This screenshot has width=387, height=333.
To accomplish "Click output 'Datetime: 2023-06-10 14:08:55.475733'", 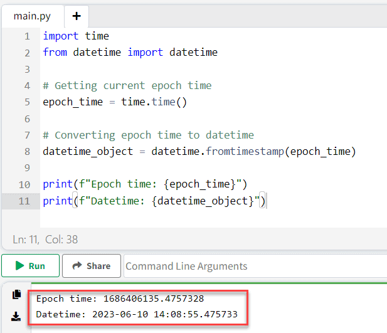I will click(x=137, y=314).
